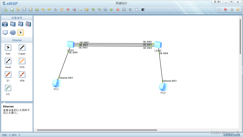
Task: Stop devices with the red stop button
Action: [x=118, y=10]
